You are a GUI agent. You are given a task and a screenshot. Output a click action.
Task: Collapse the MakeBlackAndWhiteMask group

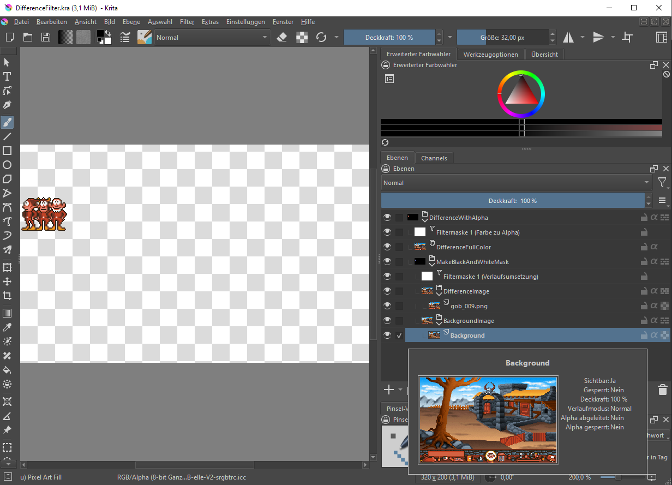click(432, 264)
